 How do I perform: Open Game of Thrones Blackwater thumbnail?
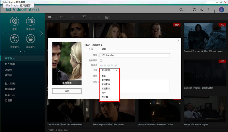pyautogui.click(x=205, y=73)
